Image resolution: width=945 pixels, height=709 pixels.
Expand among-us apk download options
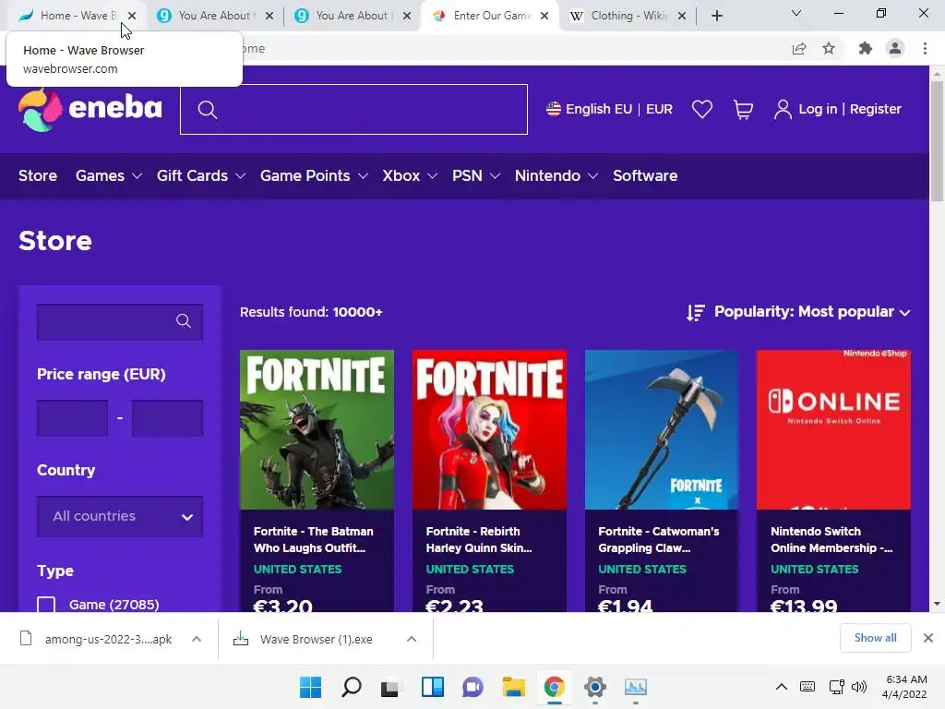(197, 639)
